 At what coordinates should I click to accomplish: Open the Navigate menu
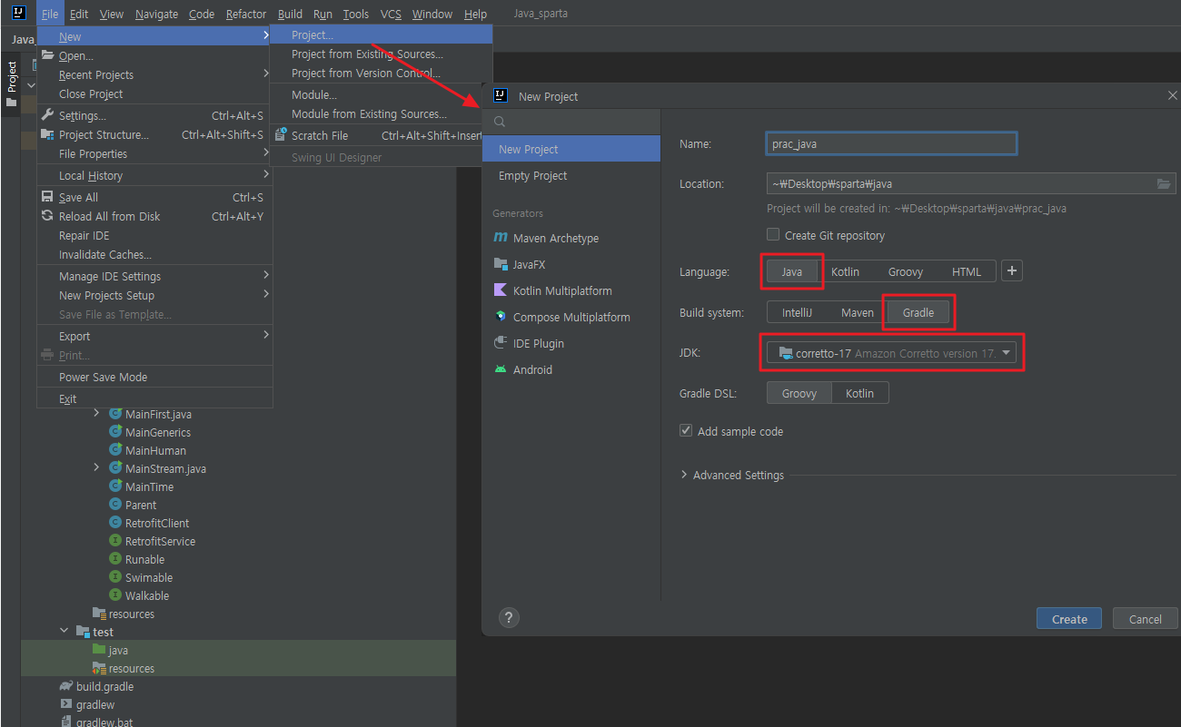pos(156,14)
